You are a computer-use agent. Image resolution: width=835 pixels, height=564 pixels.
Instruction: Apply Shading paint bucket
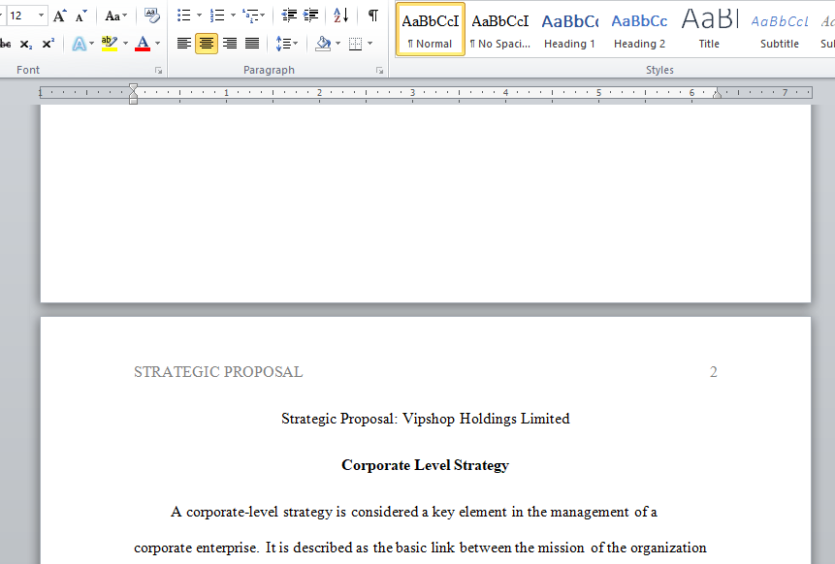click(323, 43)
